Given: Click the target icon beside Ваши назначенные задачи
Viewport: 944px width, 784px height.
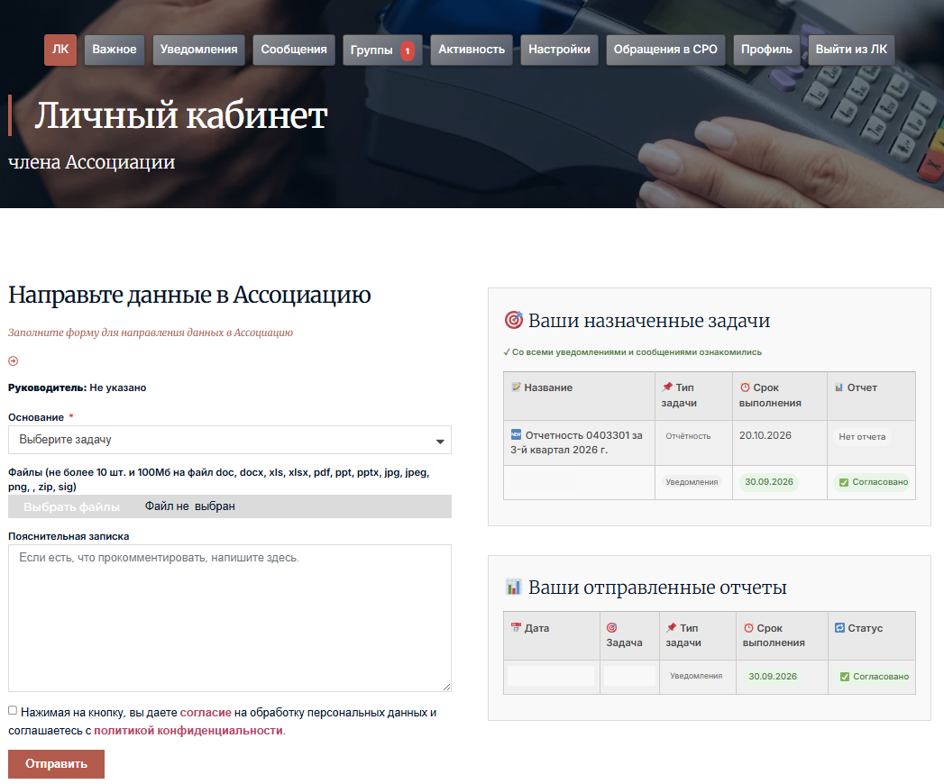Looking at the screenshot, I should (x=514, y=320).
